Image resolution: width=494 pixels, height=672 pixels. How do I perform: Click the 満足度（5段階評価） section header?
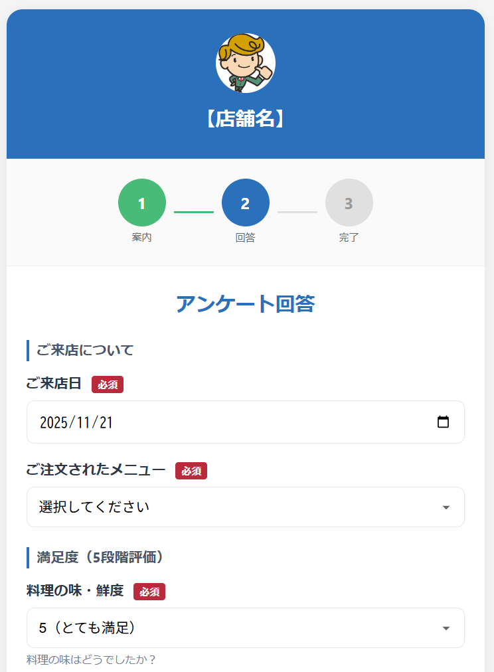[100, 557]
